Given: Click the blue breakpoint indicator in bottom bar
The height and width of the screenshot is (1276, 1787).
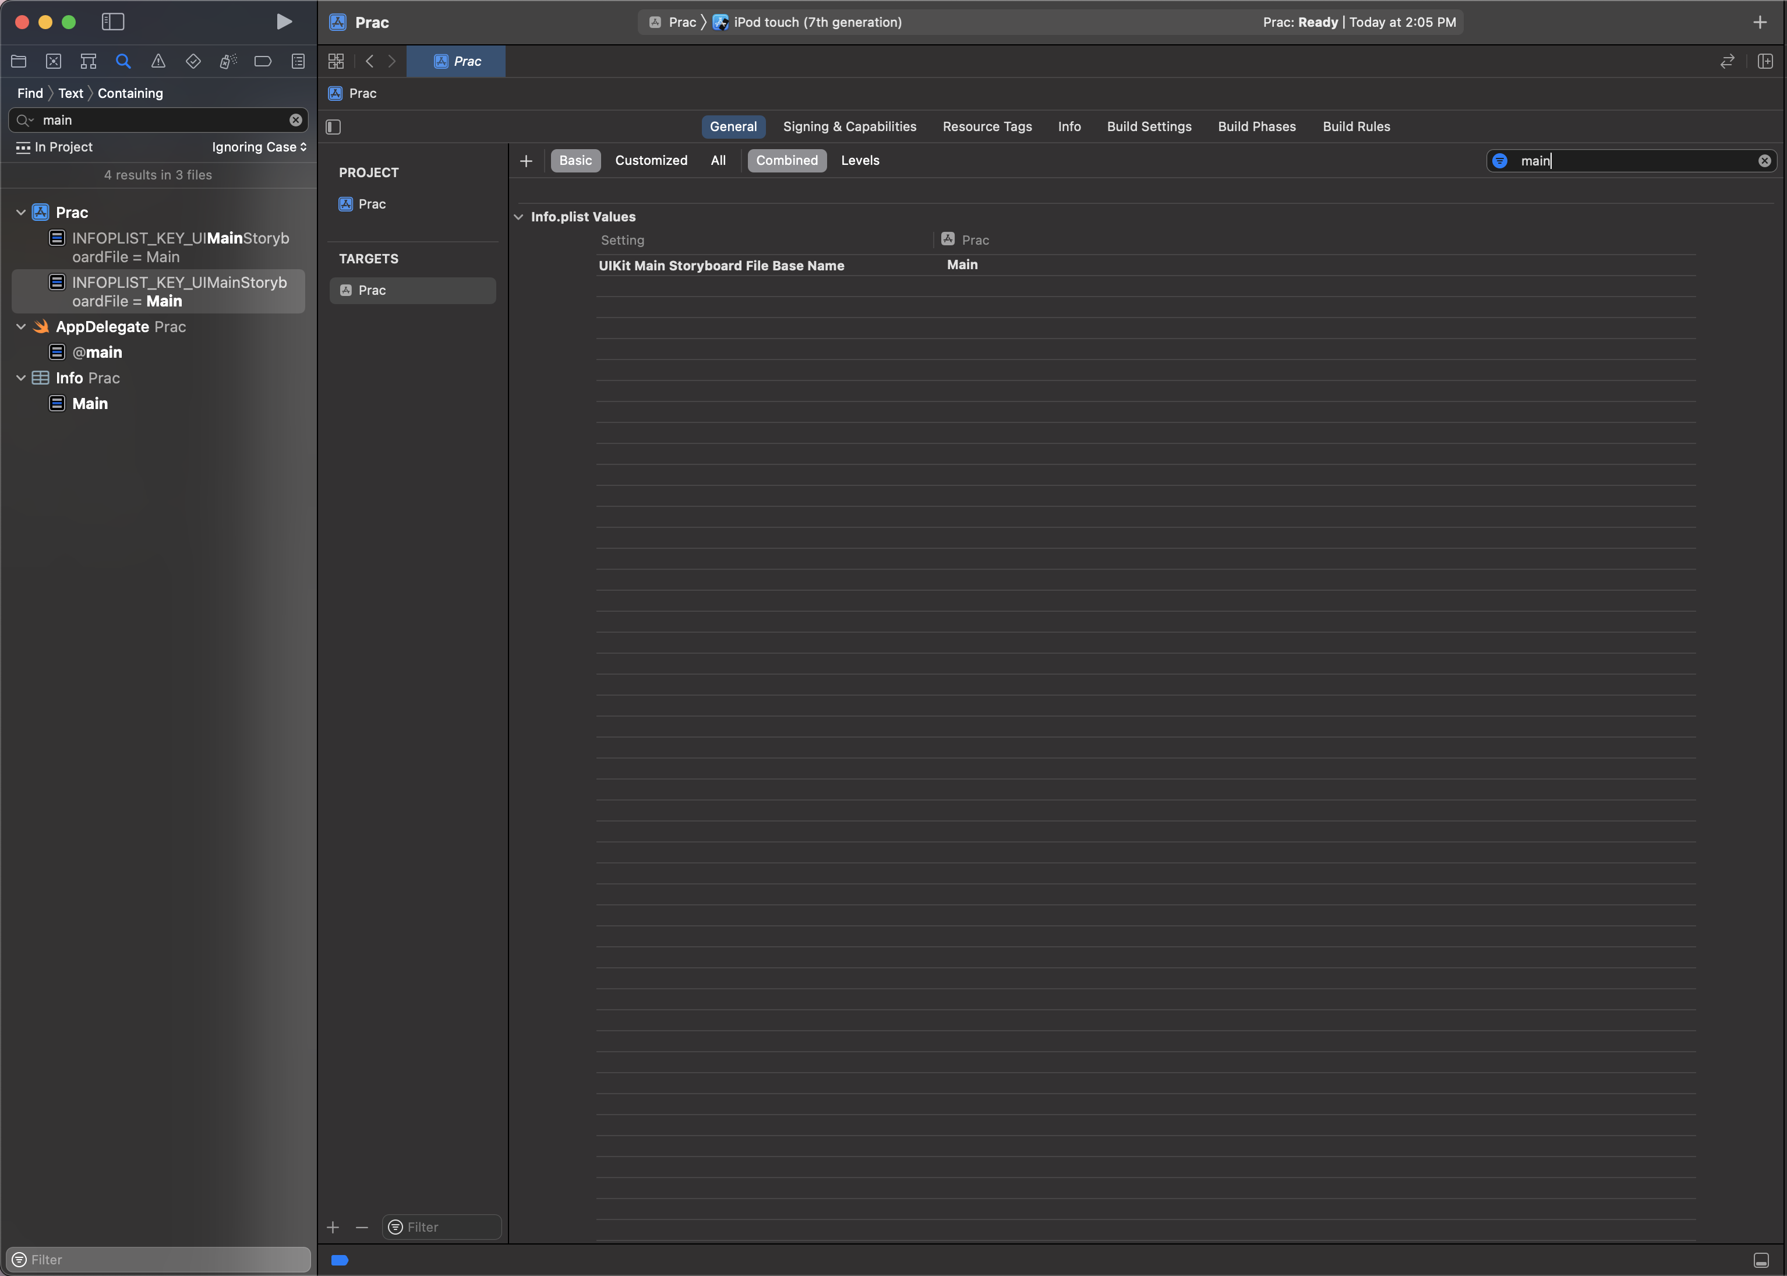Looking at the screenshot, I should (340, 1260).
